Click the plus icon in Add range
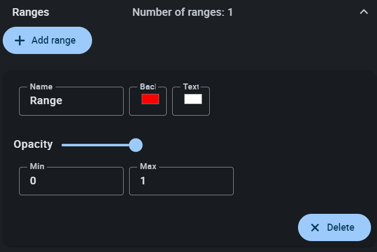 click(20, 40)
